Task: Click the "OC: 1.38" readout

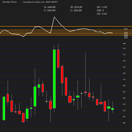Action: (102, 7)
